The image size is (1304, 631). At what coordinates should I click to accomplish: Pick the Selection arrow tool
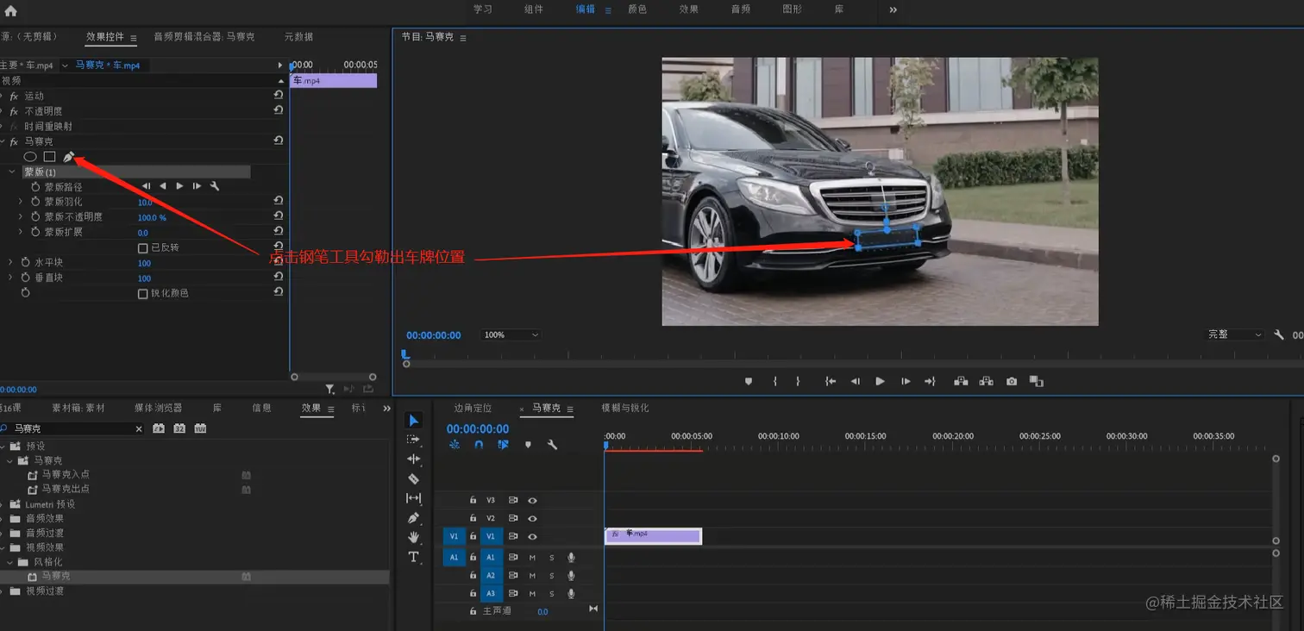click(414, 421)
